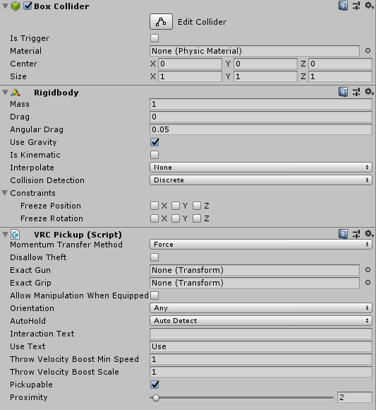Viewport: 376px width, 410px height.
Task: Collapse the Constraints foldout
Action: pos(4,193)
